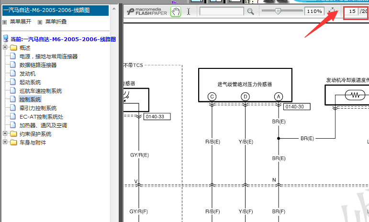Click connector label 0140-33 in diagram
The width and height of the screenshot is (369, 222).
(157, 117)
